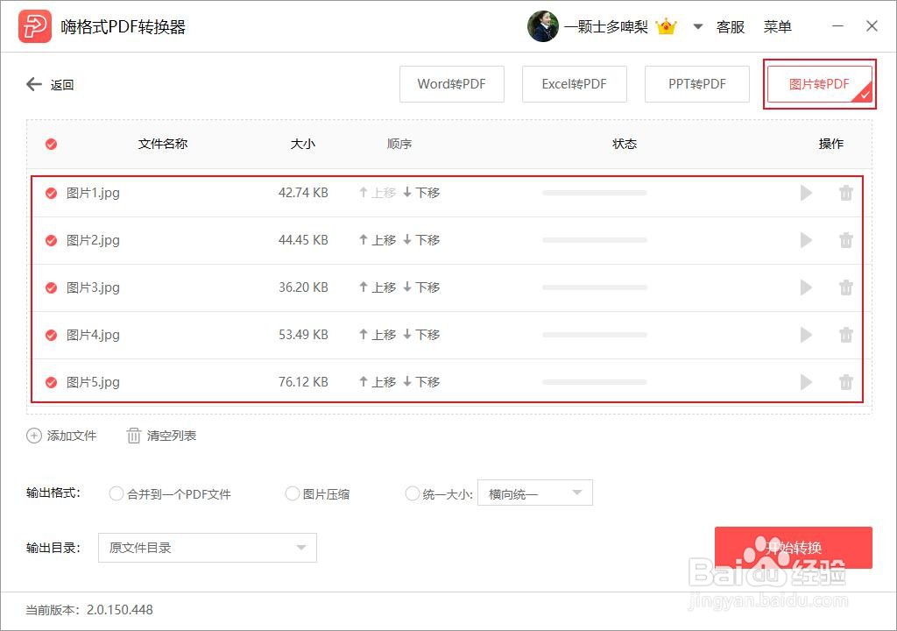This screenshot has height=631, width=897.
Task: Click the back arrow next to 返回
Action: 33,83
